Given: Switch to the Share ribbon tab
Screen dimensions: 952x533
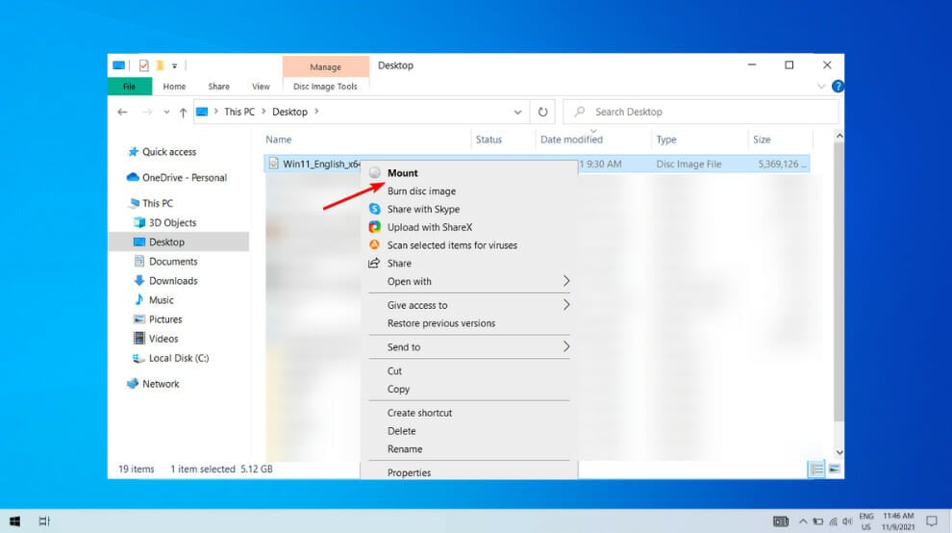Looking at the screenshot, I should coord(218,87).
